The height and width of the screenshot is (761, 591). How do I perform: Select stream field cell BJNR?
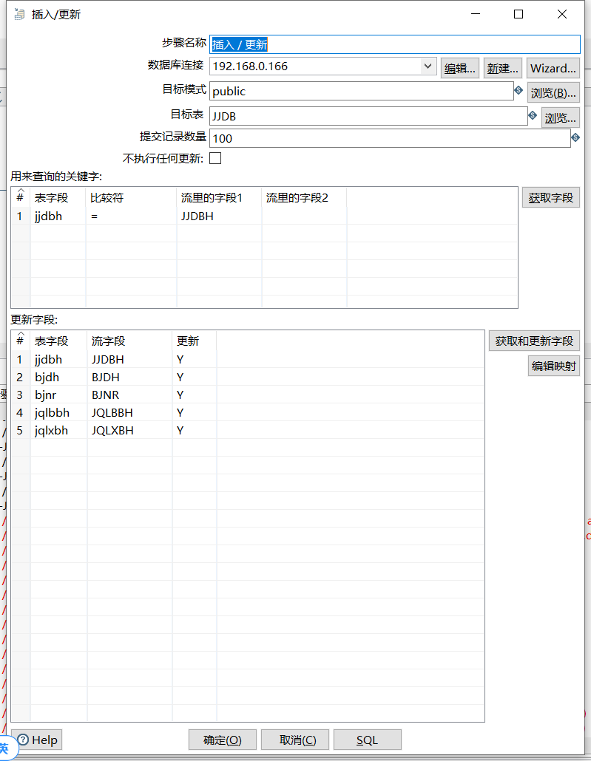[x=129, y=395]
